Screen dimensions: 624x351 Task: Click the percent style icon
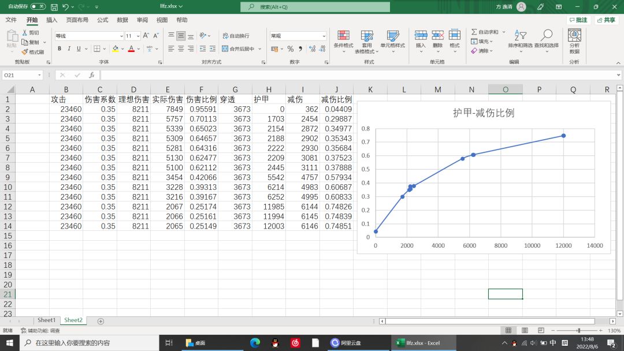point(291,49)
